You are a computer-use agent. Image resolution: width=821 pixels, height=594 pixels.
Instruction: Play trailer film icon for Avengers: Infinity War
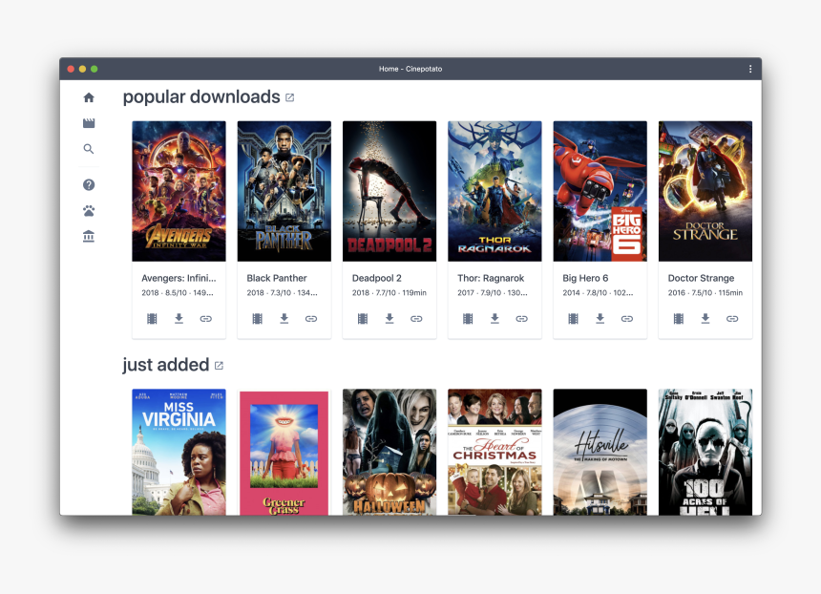(x=152, y=318)
